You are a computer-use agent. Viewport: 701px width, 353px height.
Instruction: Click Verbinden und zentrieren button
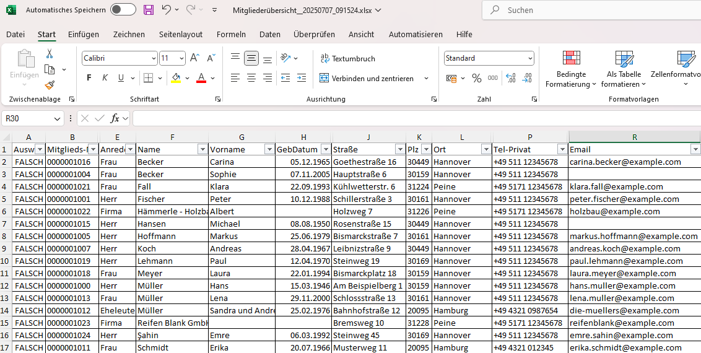367,79
